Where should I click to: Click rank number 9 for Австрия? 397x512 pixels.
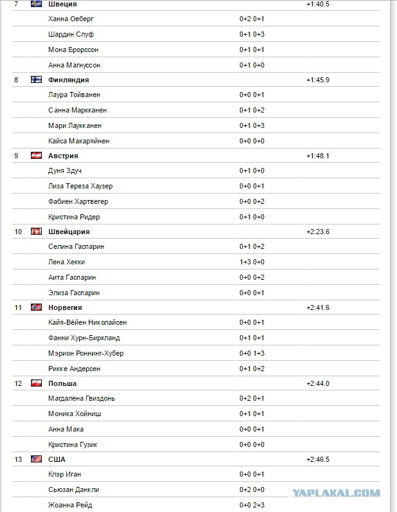pos(16,156)
